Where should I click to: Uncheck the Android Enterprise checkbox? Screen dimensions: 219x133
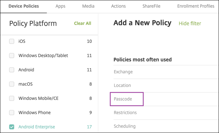tap(12, 127)
